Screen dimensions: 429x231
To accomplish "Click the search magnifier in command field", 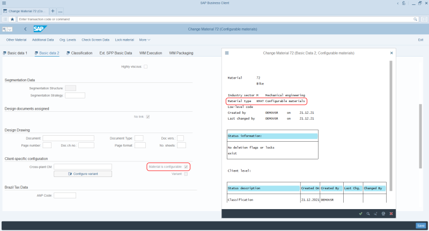I will (415, 19).
